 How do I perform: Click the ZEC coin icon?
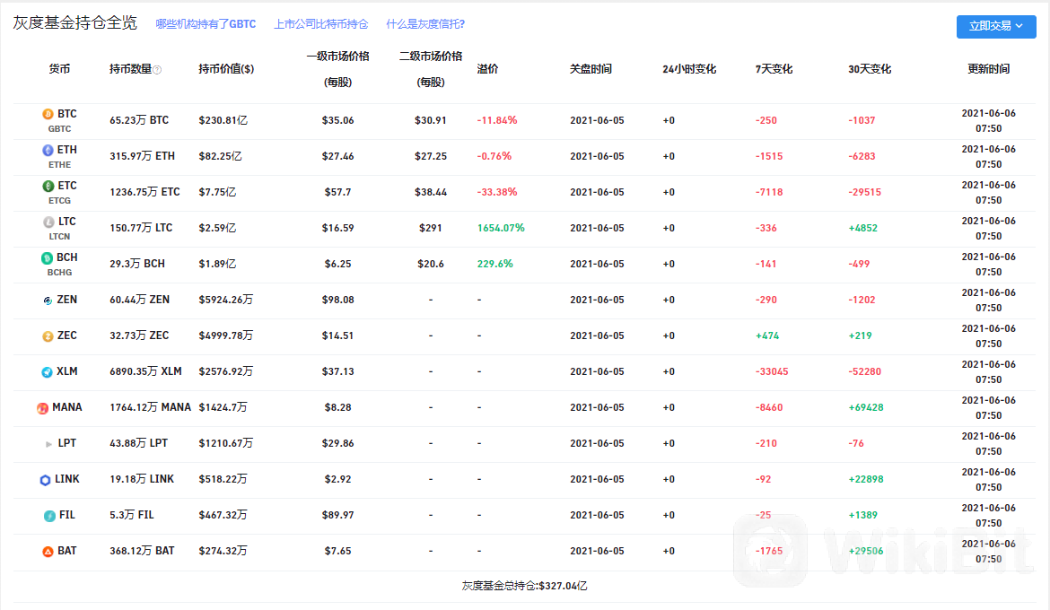48,336
